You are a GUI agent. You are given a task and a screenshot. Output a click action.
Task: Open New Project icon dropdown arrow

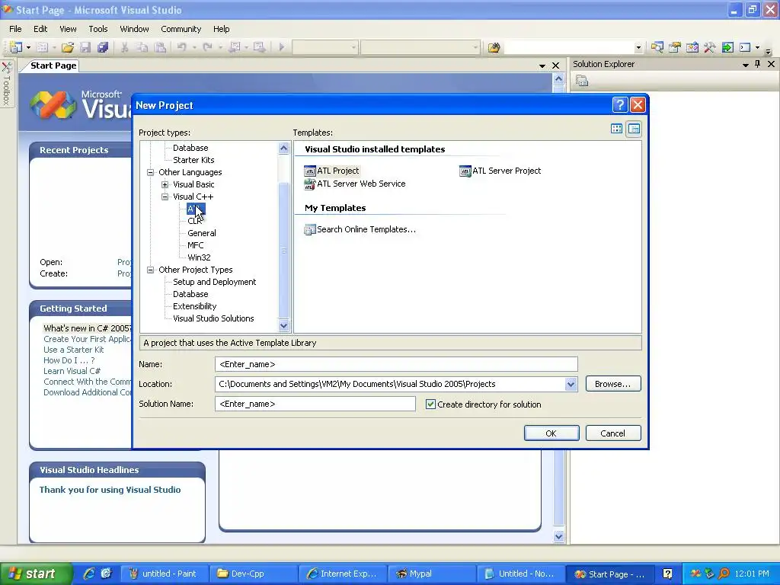pos(28,47)
